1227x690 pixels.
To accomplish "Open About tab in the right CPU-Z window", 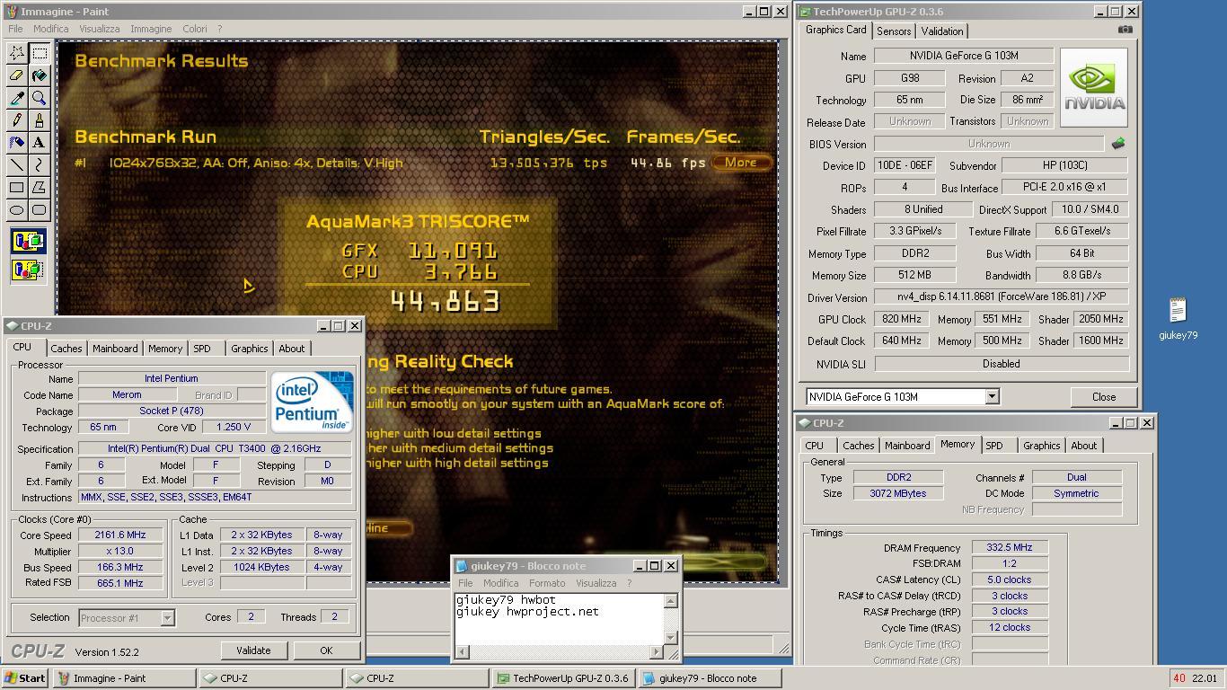I will [x=1083, y=446].
